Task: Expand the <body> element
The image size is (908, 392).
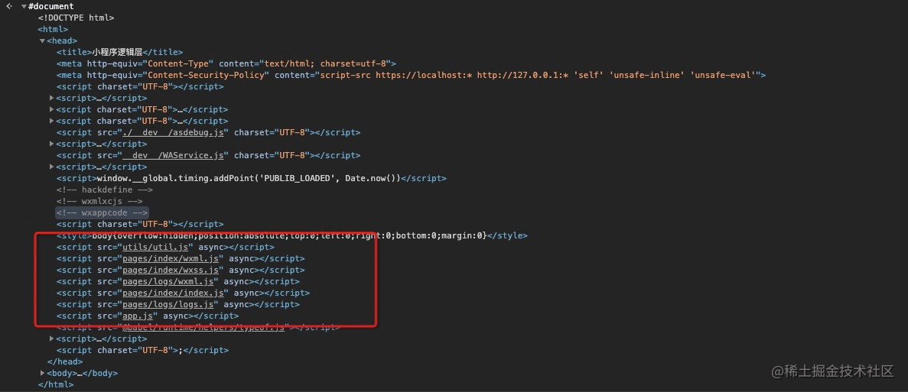Action: pos(43,373)
